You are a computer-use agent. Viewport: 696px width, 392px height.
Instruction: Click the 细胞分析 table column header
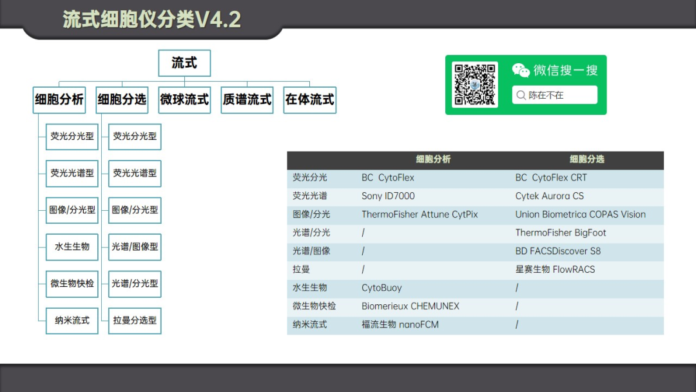(x=433, y=159)
